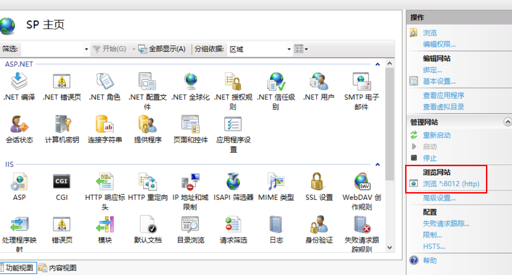Open the 会话状态 icon
Screen dimensions: 512x275
[x=19, y=124]
